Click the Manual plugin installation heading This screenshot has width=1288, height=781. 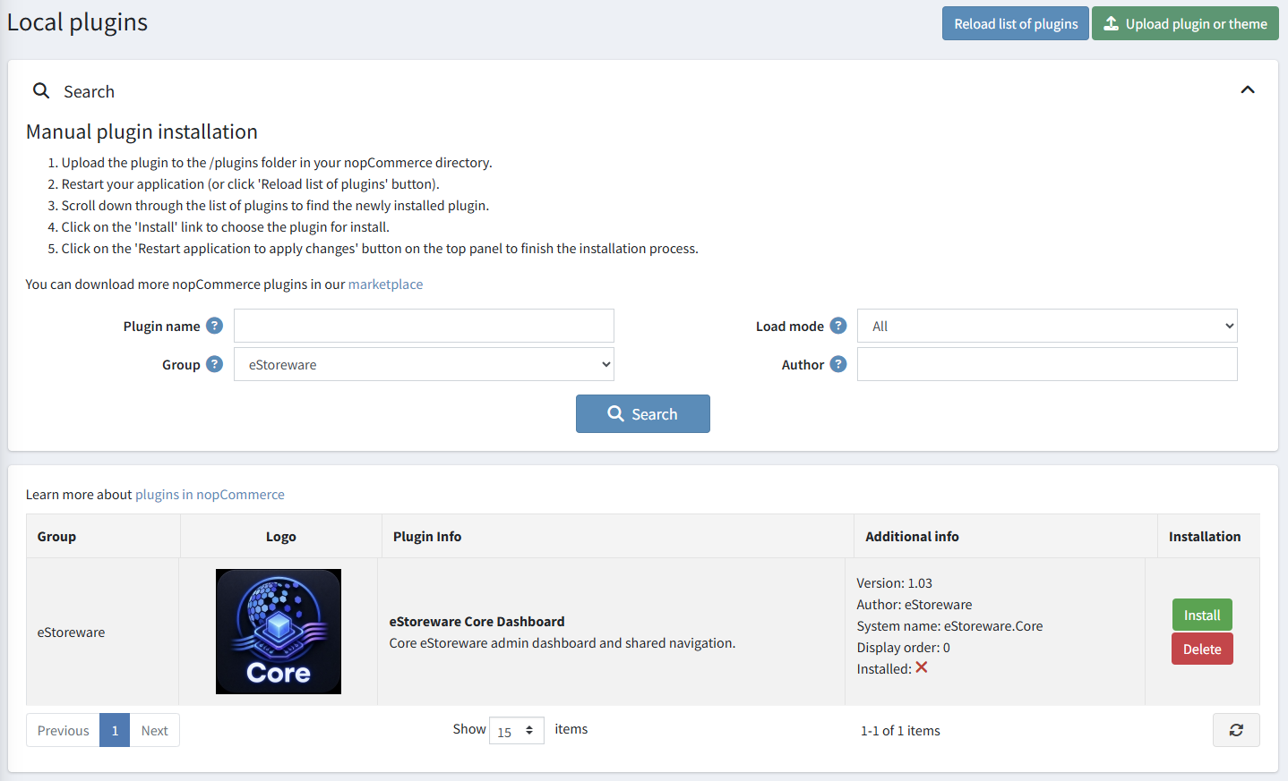[142, 132]
